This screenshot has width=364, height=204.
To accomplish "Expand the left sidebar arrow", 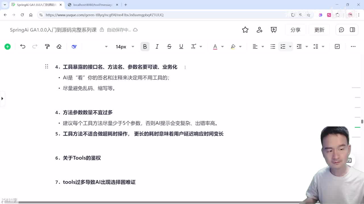I will pyautogui.click(x=2, y=99).
